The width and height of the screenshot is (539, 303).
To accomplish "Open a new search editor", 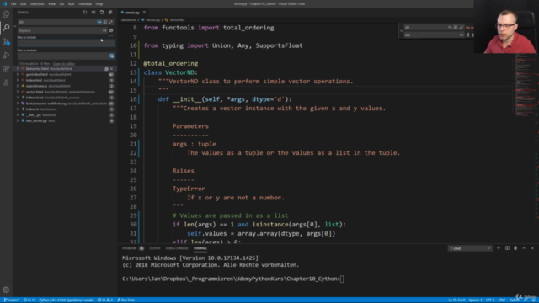I will tap(102, 13).
